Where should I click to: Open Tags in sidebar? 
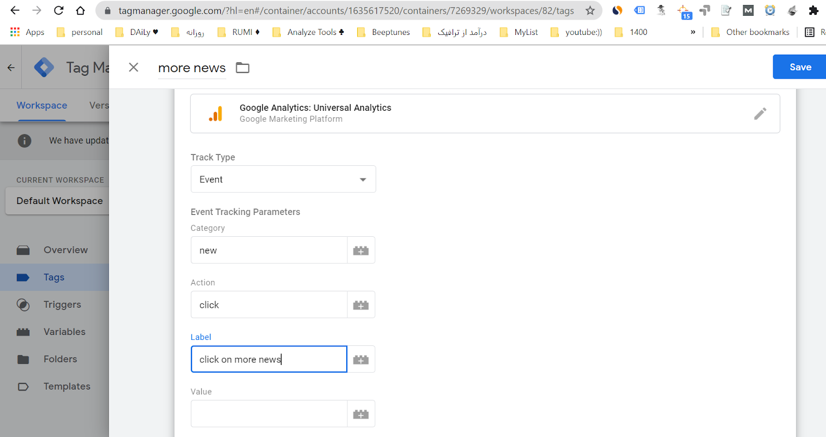(55, 277)
